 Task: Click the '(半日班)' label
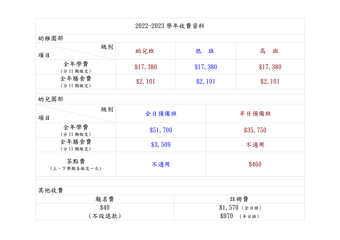coord(249,217)
